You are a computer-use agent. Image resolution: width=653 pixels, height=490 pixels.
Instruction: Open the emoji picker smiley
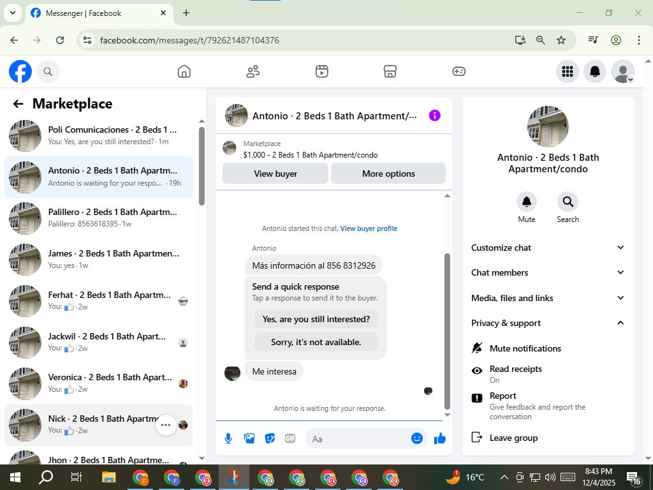(x=417, y=438)
